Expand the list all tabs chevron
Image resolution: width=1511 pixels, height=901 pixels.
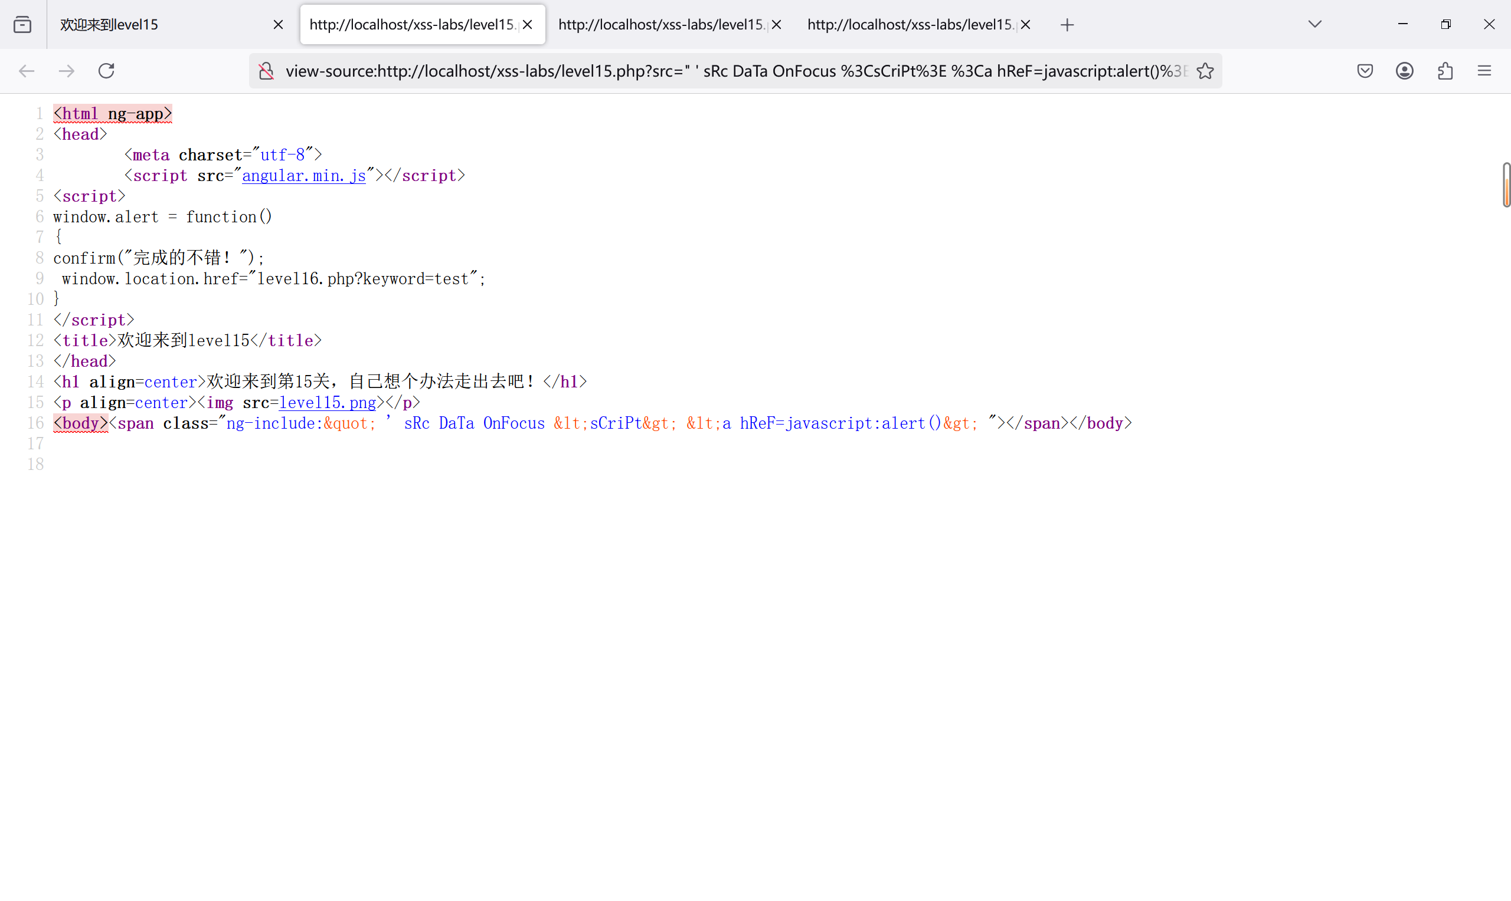click(1315, 25)
